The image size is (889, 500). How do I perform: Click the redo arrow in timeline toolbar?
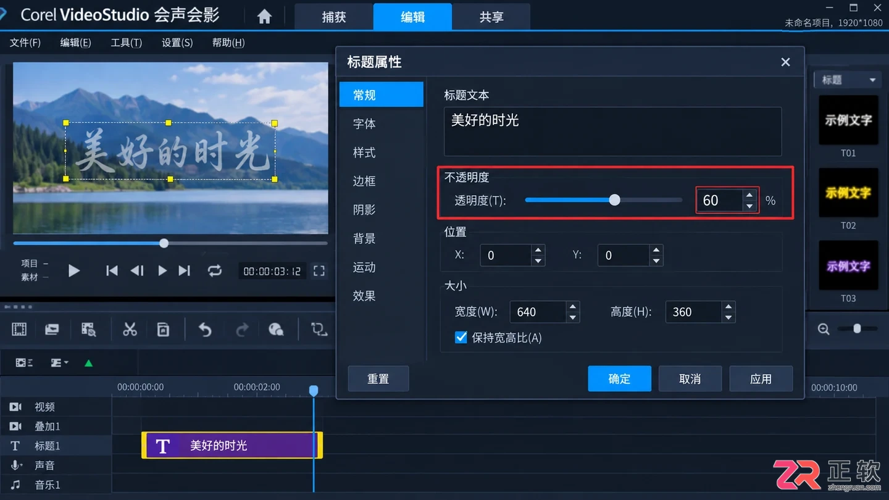click(242, 330)
